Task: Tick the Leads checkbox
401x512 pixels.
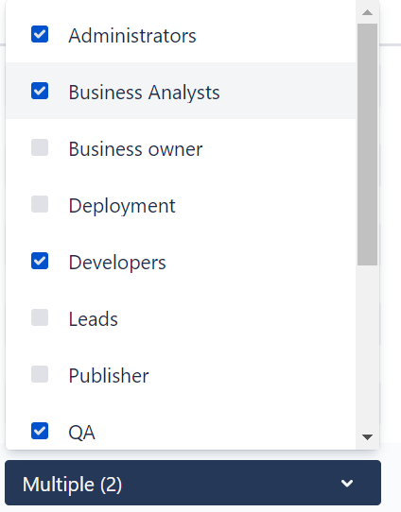Action: click(40, 317)
